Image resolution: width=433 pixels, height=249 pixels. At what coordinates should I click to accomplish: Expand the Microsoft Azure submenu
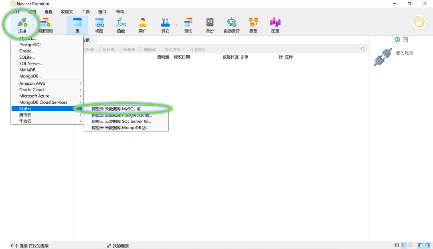[x=47, y=96]
